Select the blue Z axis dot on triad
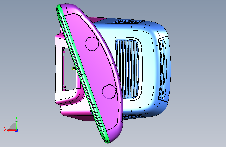 [x=17, y=131]
